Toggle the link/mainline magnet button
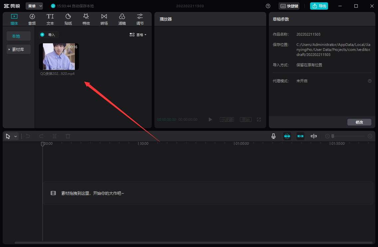 (300, 136)
